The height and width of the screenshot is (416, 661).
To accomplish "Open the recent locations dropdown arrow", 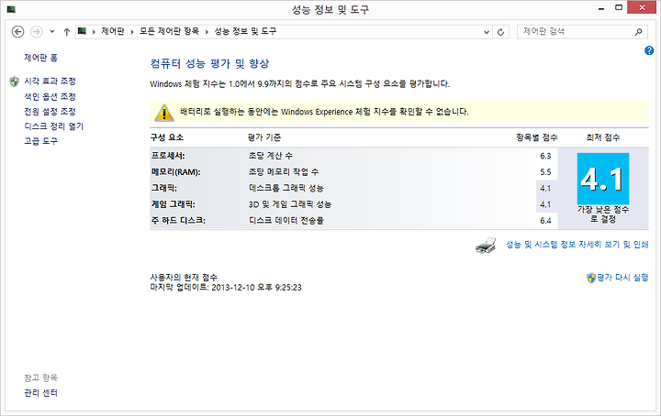I will tap(51, 31).
